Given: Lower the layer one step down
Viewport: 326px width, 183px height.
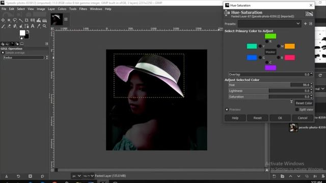Looking at the screenshot, I should (x=299, y=176).
